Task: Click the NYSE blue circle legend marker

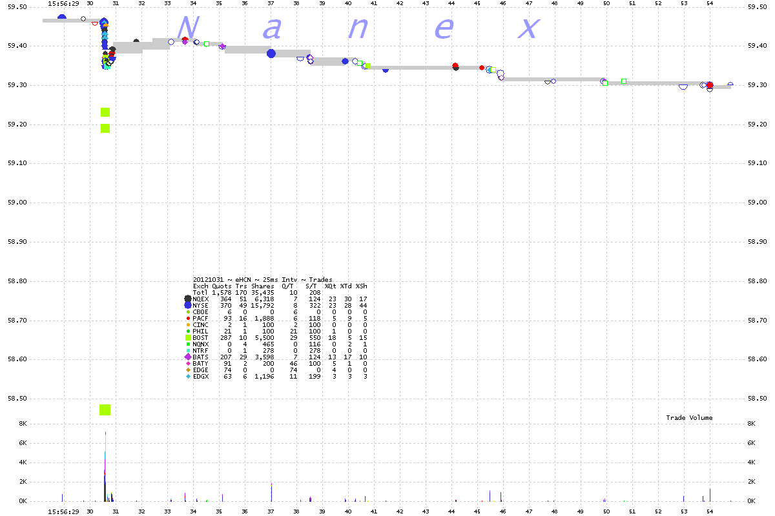Action: 188,305
